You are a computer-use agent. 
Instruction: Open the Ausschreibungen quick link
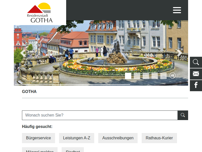click(118, 138)
